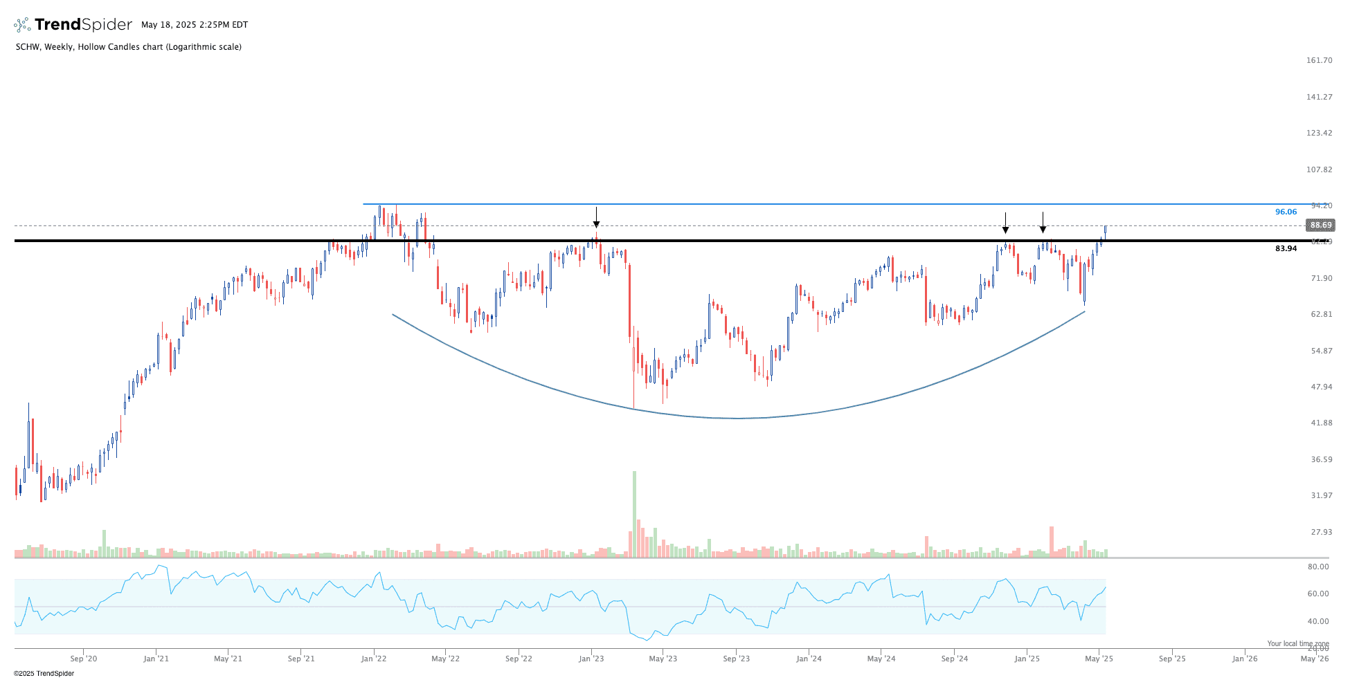The width and height of the screenshot is (1350, 680).
Task: Select the 88.69 current price tag
Action: (x=1320, y=226)
